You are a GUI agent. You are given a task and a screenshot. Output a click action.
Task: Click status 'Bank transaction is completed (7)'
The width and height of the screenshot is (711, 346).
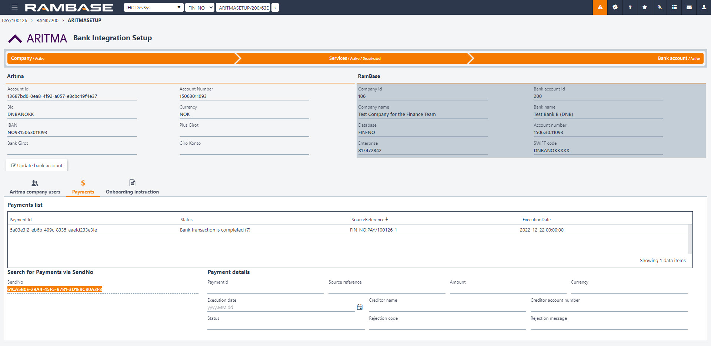click(x=215, y=230)
